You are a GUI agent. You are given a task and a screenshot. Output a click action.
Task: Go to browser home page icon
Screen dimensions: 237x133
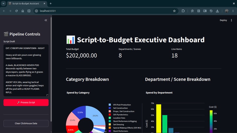[x=23, y=11]
